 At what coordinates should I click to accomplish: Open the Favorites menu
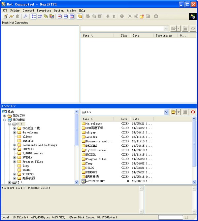44,11
